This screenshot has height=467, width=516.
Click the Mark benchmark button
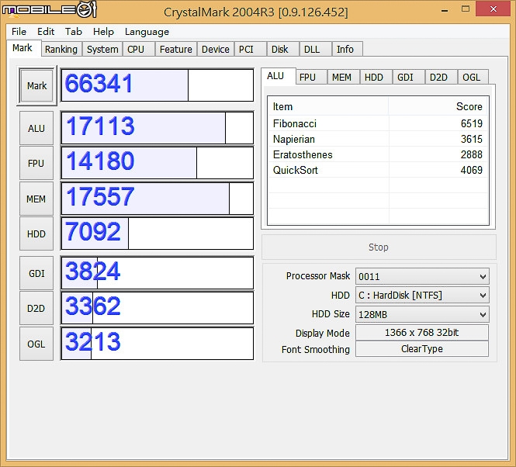[x=36, y=85]
